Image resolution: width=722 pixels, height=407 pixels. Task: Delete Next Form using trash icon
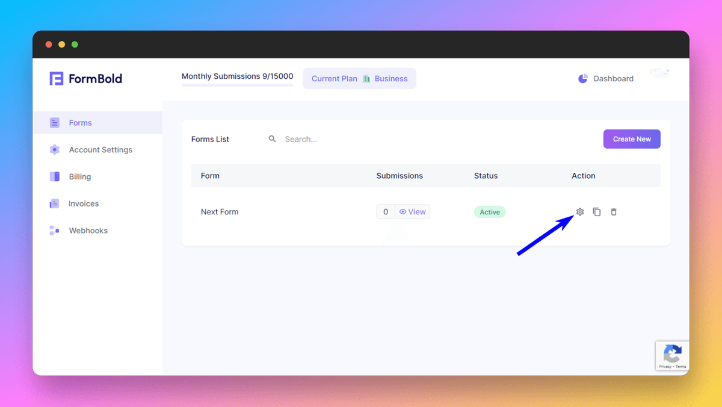coord(614,212)
